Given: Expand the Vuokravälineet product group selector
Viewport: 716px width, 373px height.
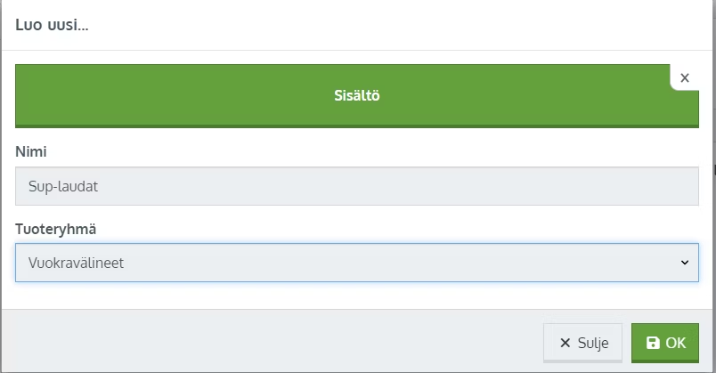Looking at the screenshot, I should click(x=356, y=263).
